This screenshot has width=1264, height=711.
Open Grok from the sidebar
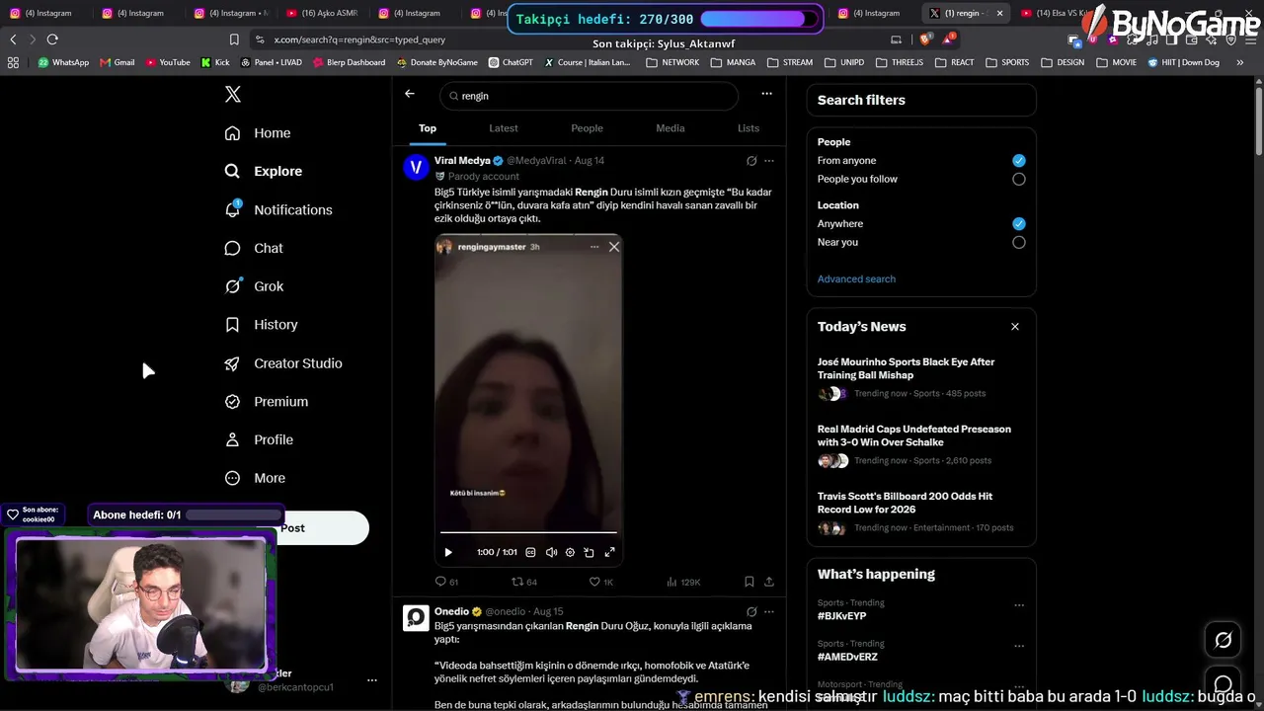tap(254, 286)
